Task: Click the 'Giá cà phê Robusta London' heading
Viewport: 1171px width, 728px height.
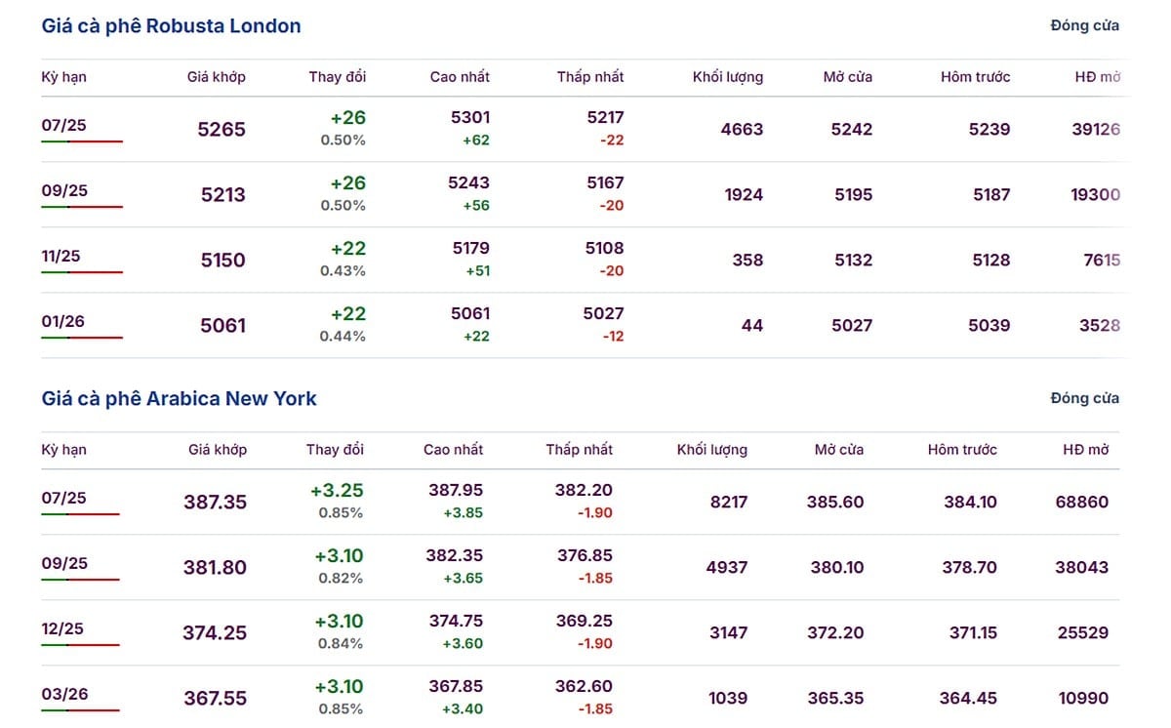Action: coord(171,26)
